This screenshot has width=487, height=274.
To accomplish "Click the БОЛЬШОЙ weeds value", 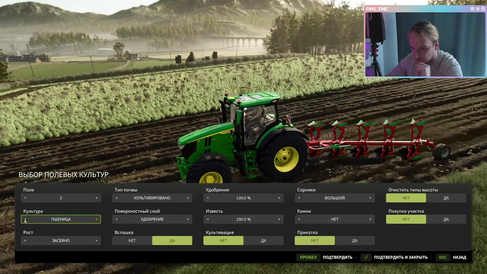I will click(x=335, y=198).
